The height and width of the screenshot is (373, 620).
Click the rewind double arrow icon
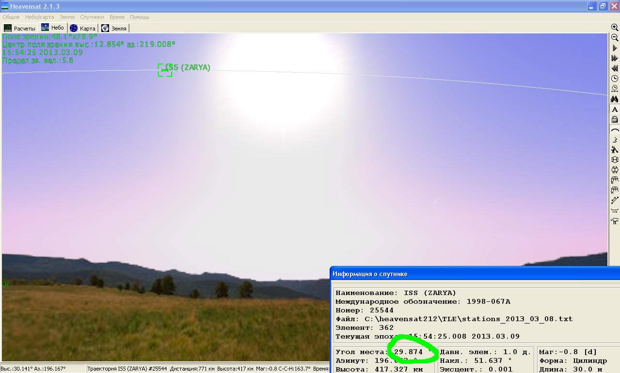point(615,68)
